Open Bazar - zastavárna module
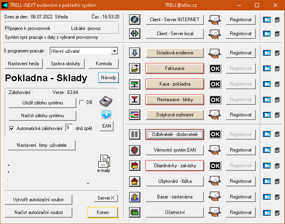 click(175, 197)
